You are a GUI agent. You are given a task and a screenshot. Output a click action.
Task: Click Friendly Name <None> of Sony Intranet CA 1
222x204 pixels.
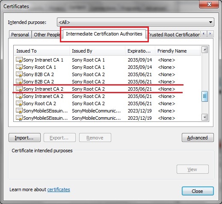pyautogui.click(x=166, y=60)
